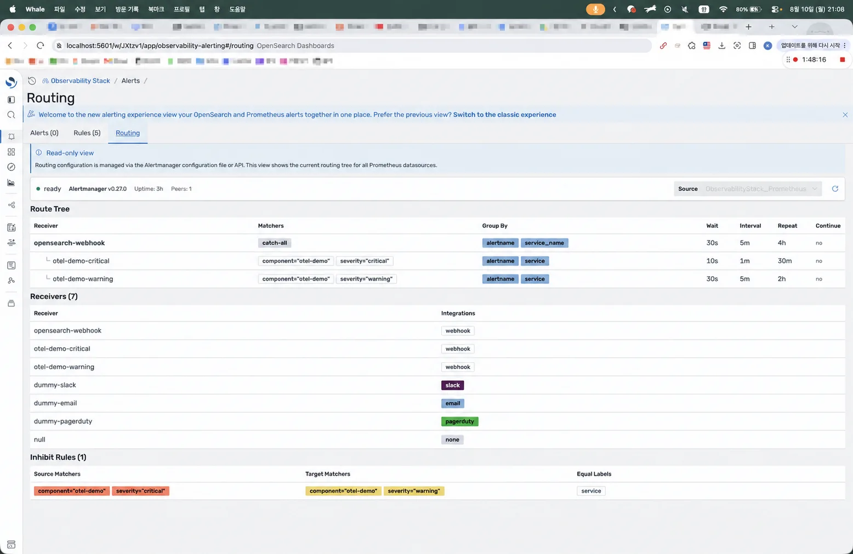The width and height of the screenshot is (853, 554).
Task: Click the orange microphone indicator in menu bar
Action: coord(595,9)
